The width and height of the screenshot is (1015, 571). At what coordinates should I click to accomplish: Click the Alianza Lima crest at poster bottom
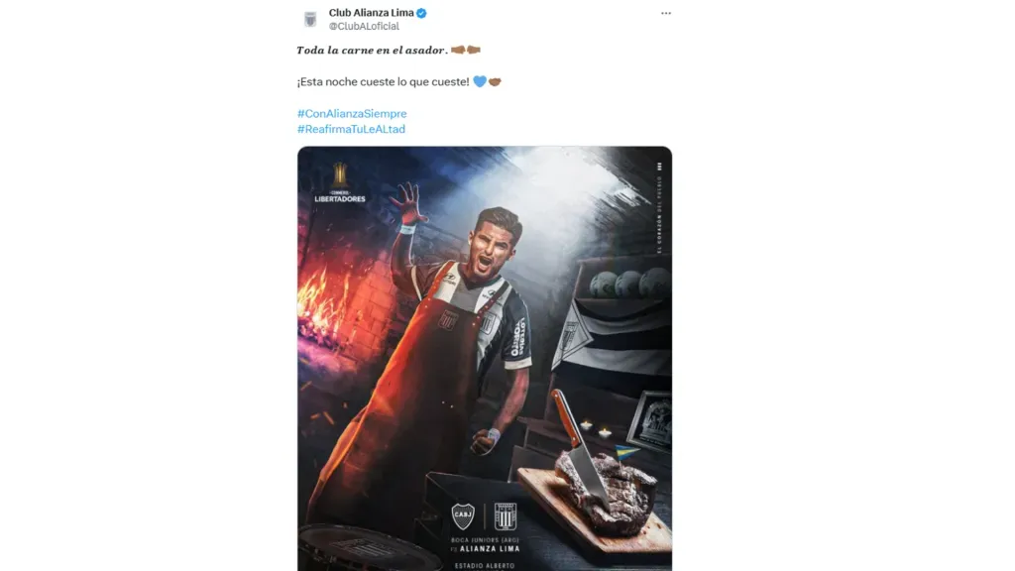click(506, 514)
